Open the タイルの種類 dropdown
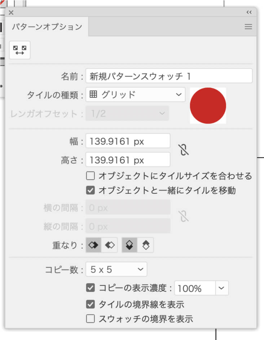264x340 pixels. pyautogui.click(x=135, y=95)
